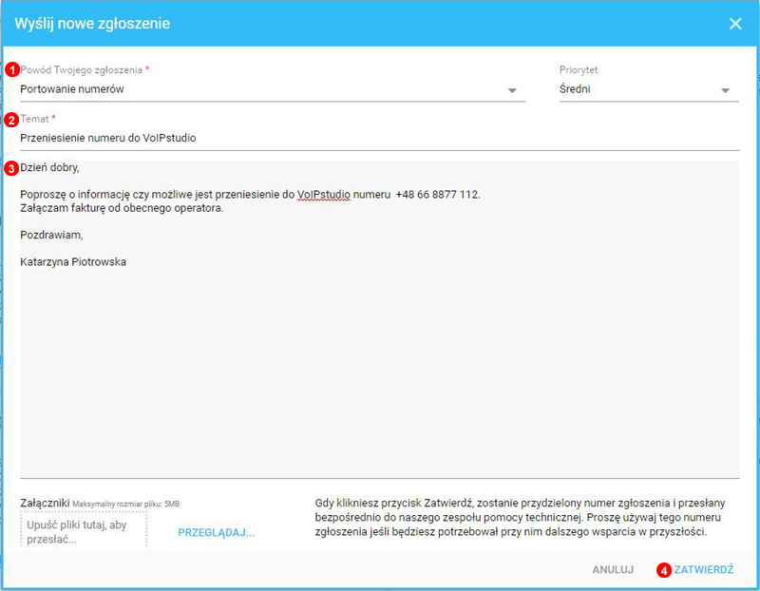
Task: Click the file drop zone for attachments
Action: coord(84,531)
